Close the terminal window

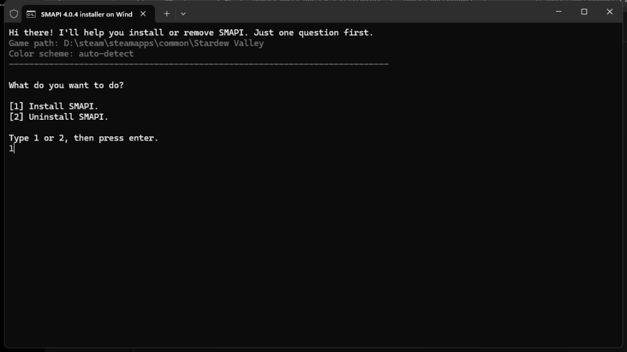pyautogui.click(x=610, y=12)
